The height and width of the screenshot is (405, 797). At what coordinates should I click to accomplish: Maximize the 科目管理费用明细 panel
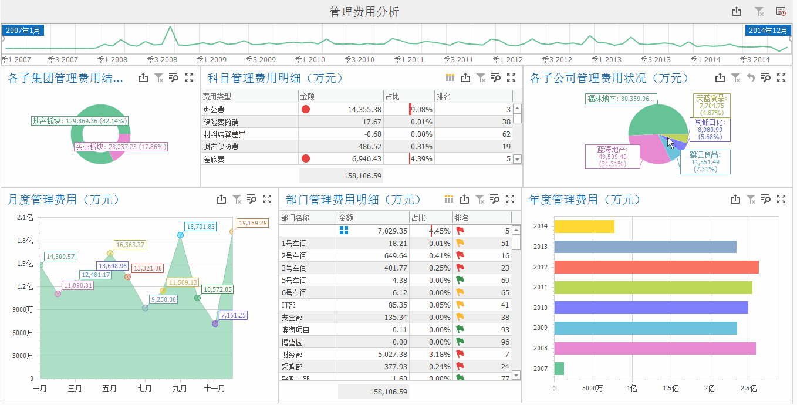511,77
